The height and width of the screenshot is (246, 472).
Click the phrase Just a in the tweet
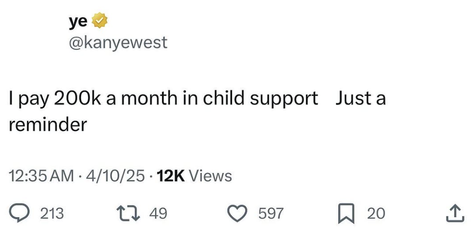tap(361, 98)
